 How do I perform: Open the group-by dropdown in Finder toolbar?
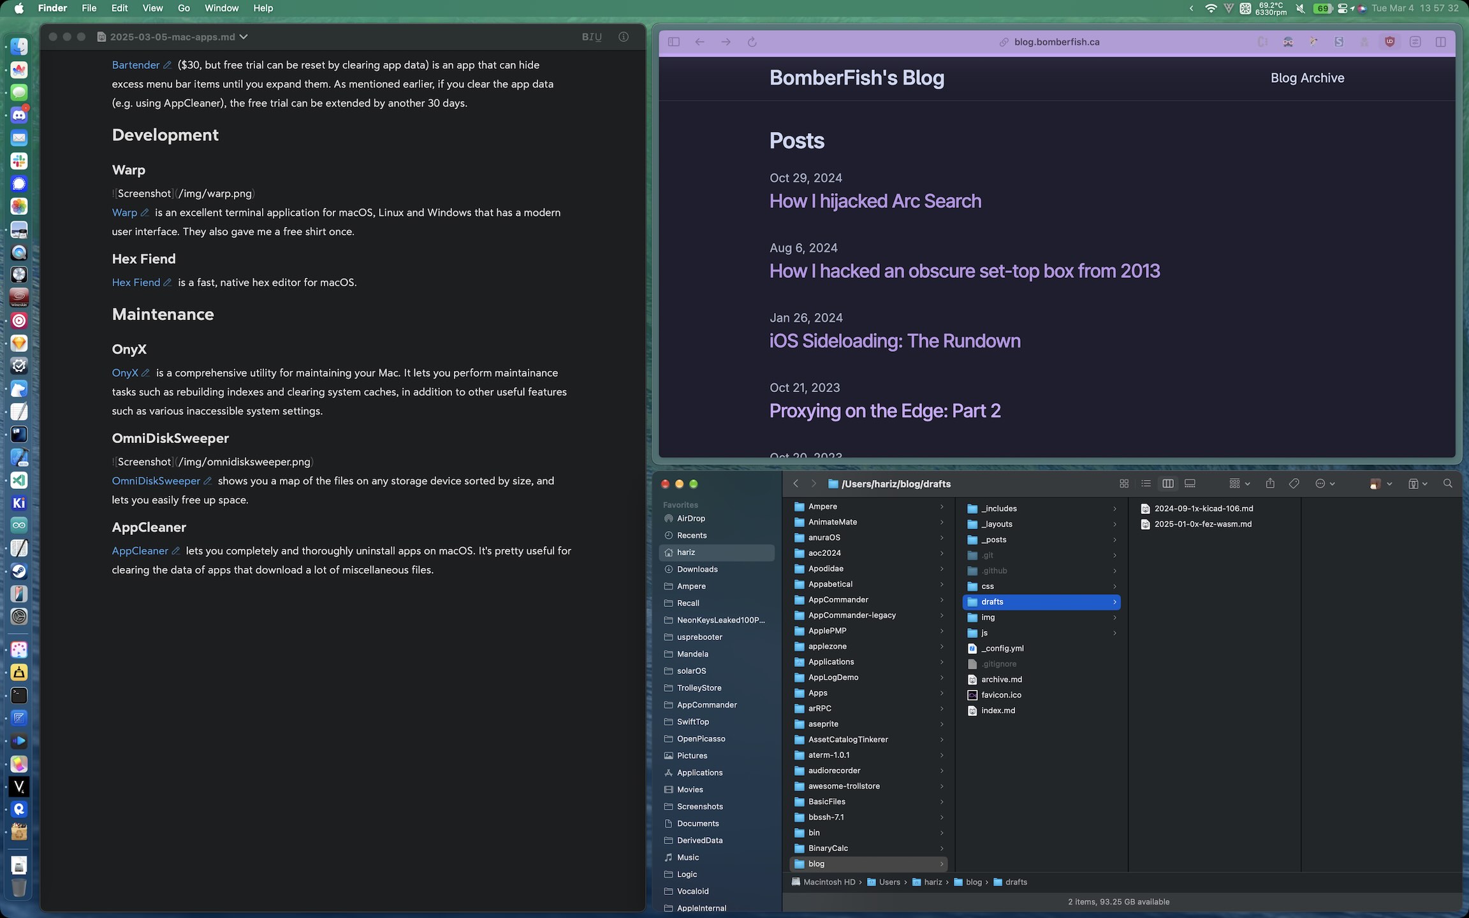(x=1239, y=484)
